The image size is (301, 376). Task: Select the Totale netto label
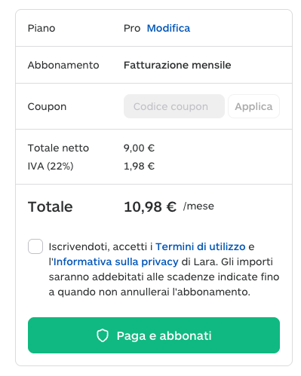pyautogui.click(x=58, y=148)
